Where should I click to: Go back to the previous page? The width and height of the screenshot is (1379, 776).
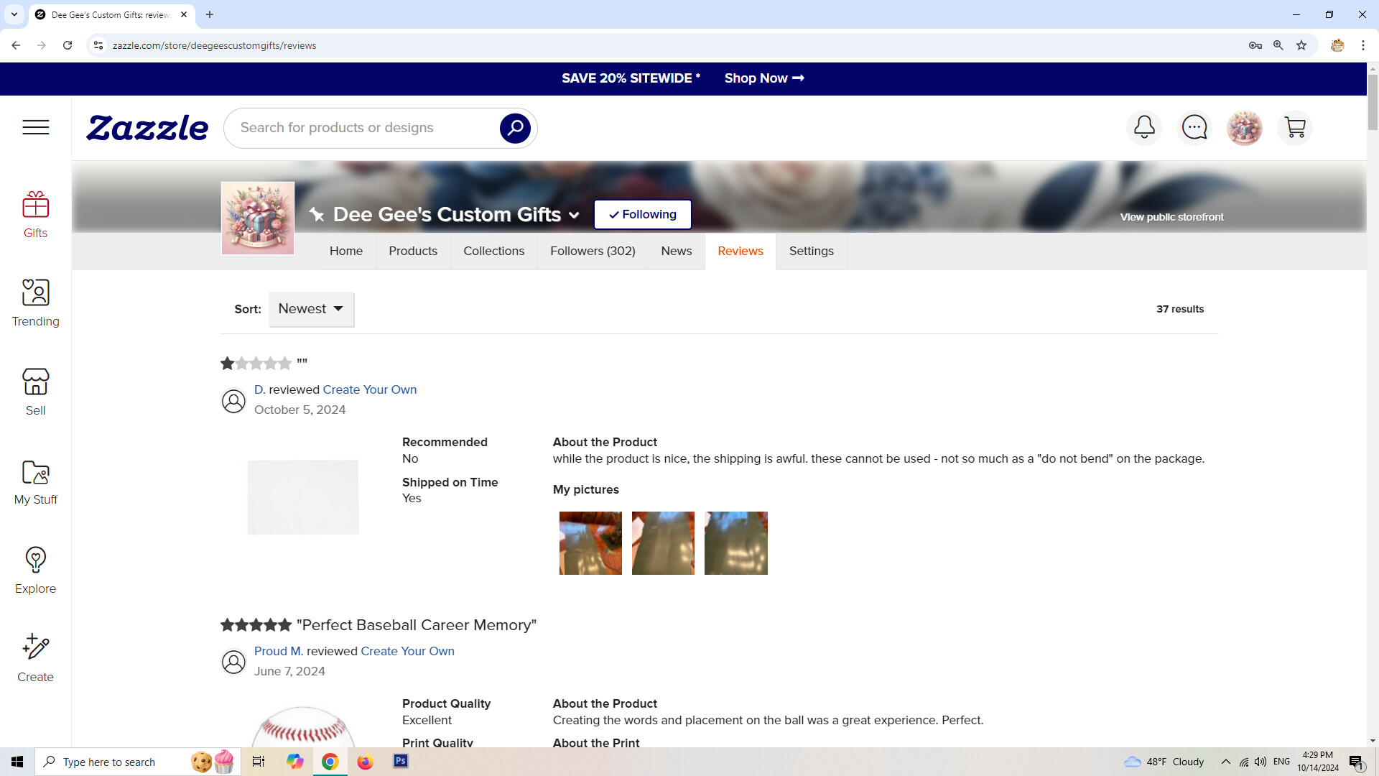pyautogui.click(x=16, y=45)
